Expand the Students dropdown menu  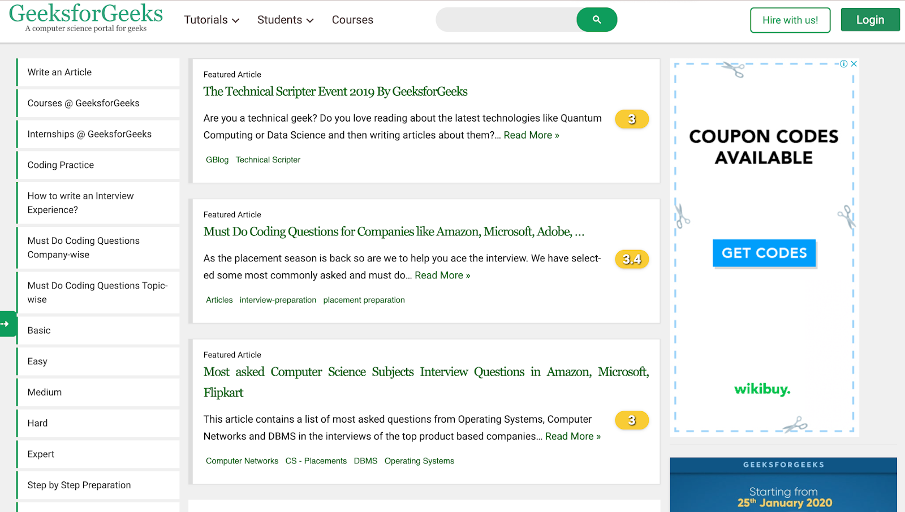286,20
